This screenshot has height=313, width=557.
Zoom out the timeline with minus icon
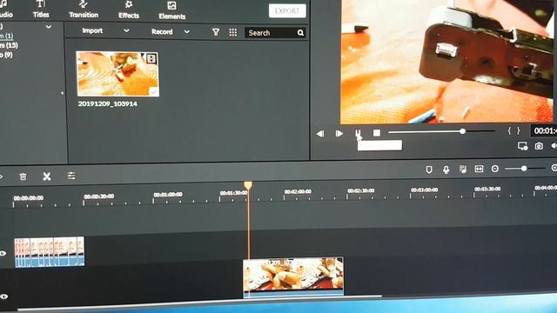pyautogui.click(x=495, y=169)
